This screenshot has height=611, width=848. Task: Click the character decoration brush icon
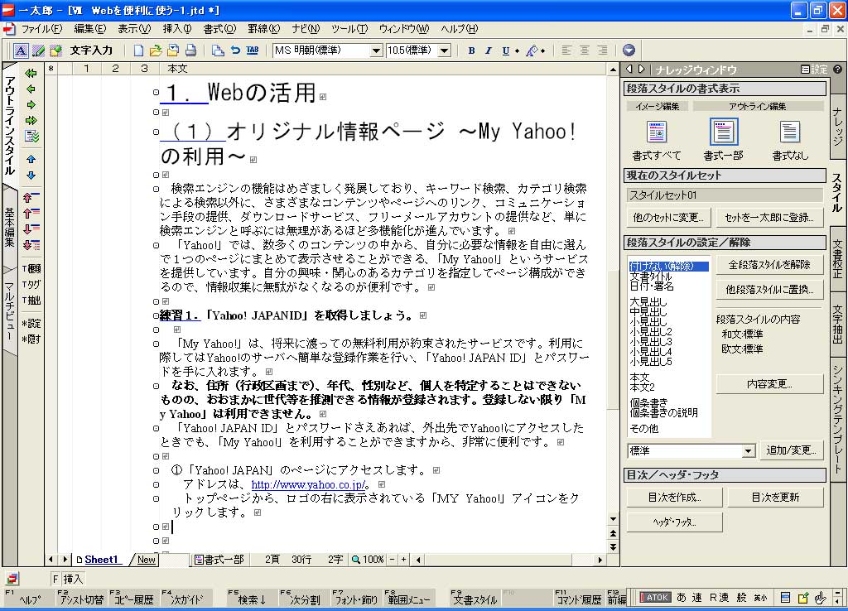pos(532,51)
